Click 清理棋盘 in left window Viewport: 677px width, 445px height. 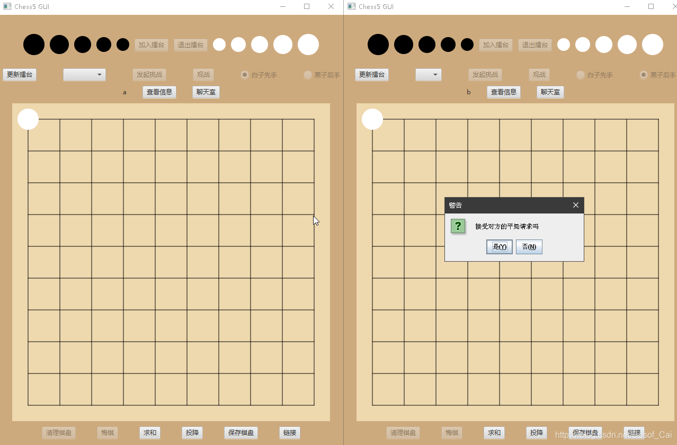(59, 433)
